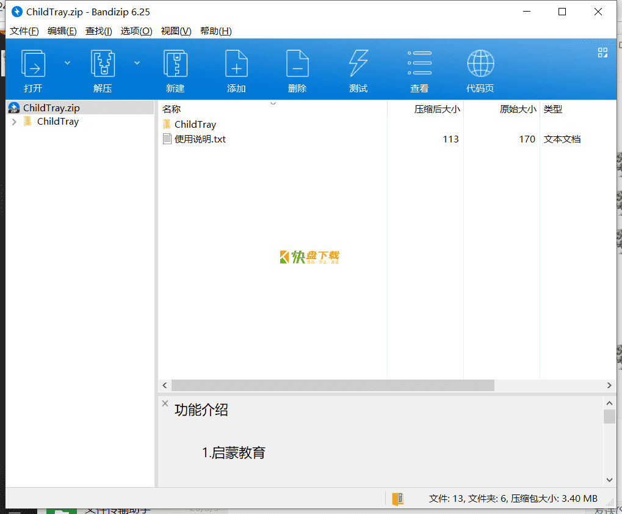Click the 1.启蒙教育 text line

pyautogui.click(x=234, y=452)
